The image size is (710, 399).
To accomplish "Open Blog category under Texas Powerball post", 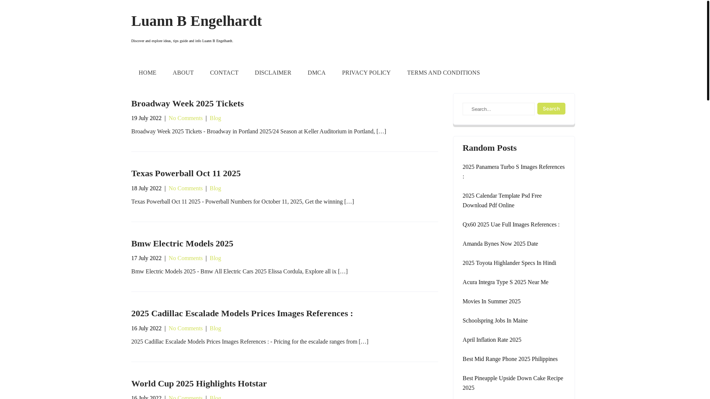I will click(x=215, y=188).
